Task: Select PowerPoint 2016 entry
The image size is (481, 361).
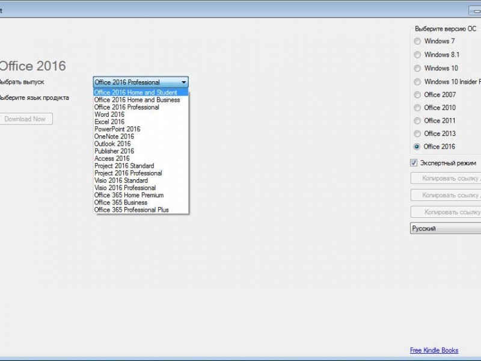Action: [x=141, y=129]
